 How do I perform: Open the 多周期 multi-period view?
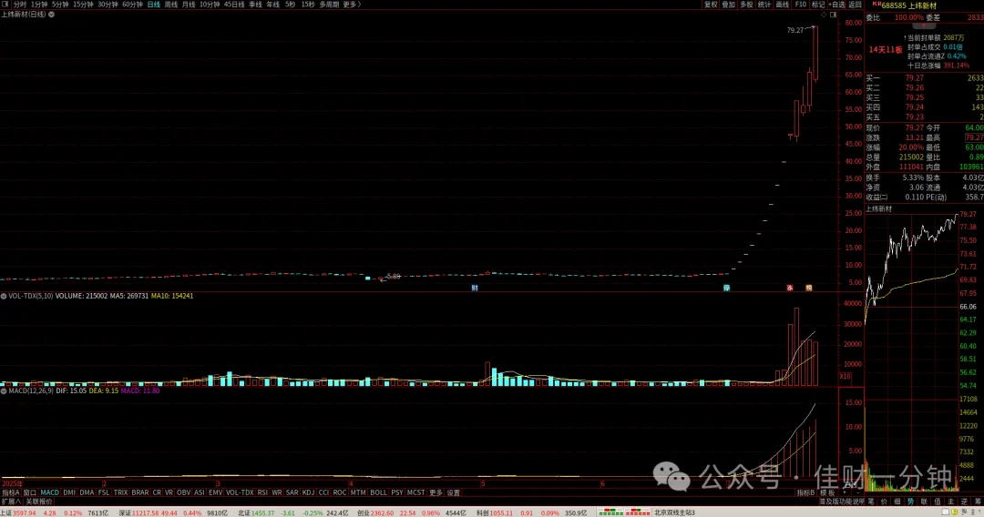pyautogui.click(x=329, y=5)
